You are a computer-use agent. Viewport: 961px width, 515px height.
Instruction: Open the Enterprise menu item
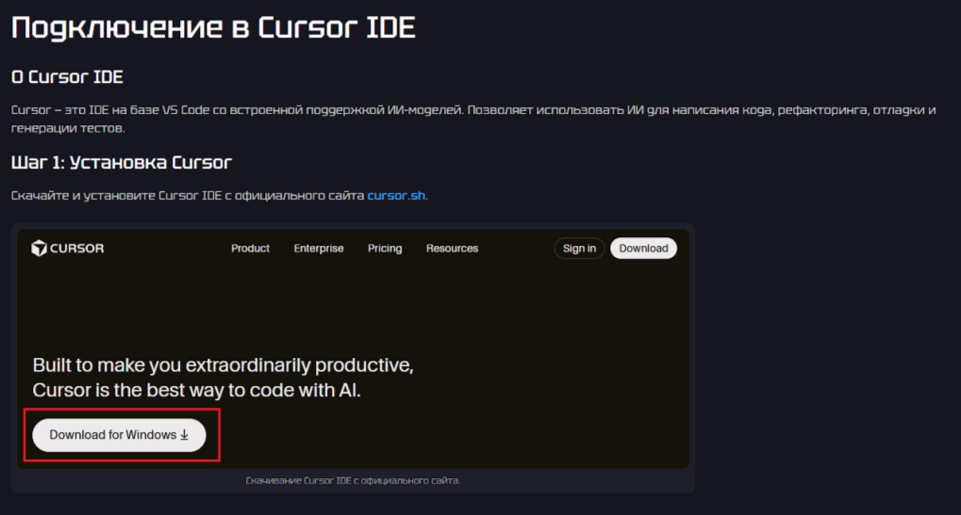319,249
